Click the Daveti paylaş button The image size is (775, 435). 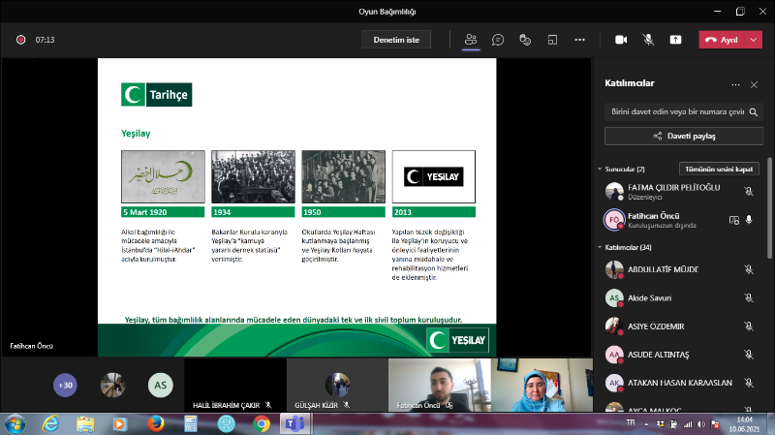(684, 136)
